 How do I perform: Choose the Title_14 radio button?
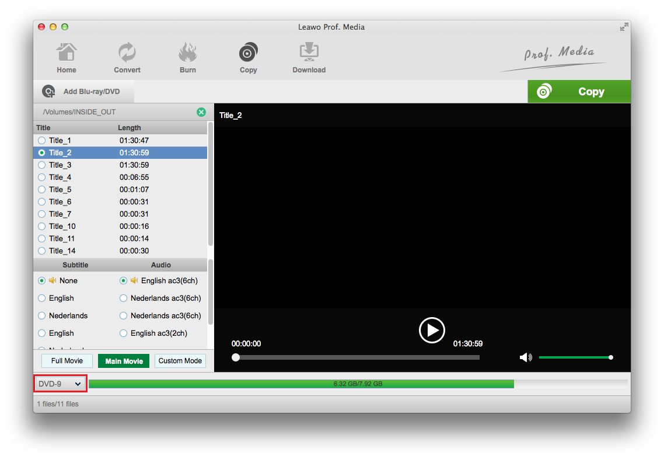tap(41, 251)
